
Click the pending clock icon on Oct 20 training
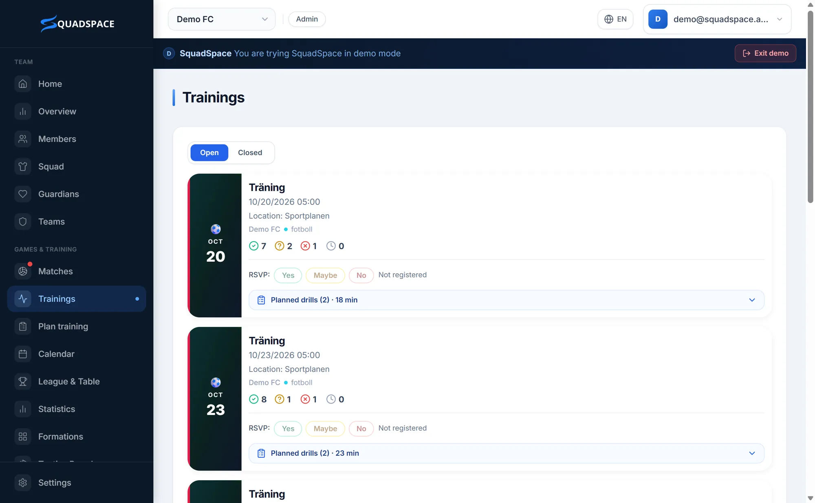(331, 246)
